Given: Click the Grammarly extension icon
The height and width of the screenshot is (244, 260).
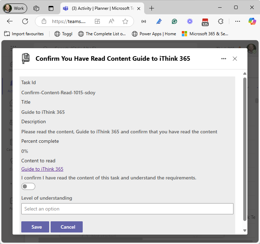Looking at the screenshot, I should click(174, 21).
